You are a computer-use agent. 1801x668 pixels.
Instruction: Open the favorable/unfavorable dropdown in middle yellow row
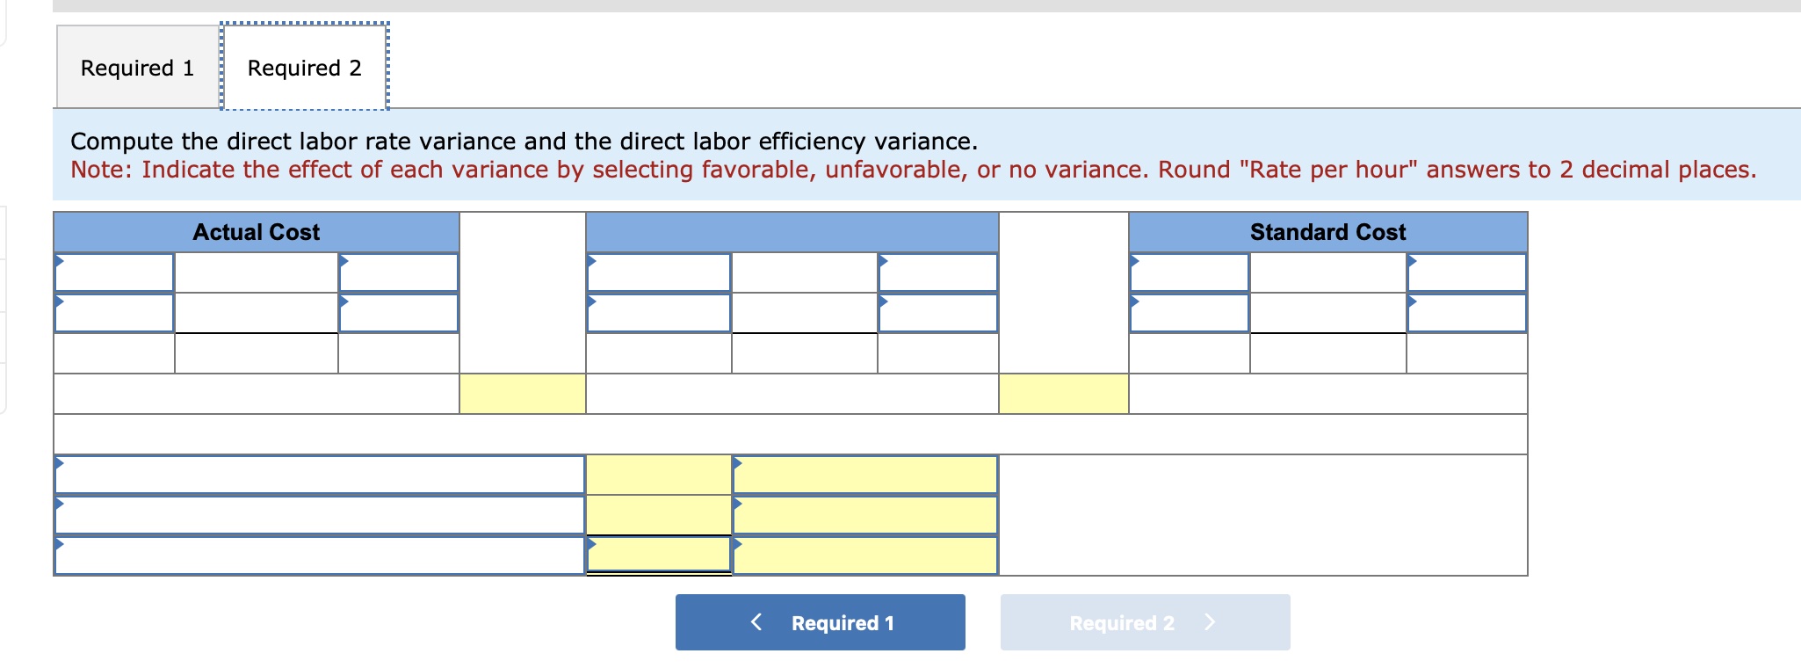tap(865, 514)
